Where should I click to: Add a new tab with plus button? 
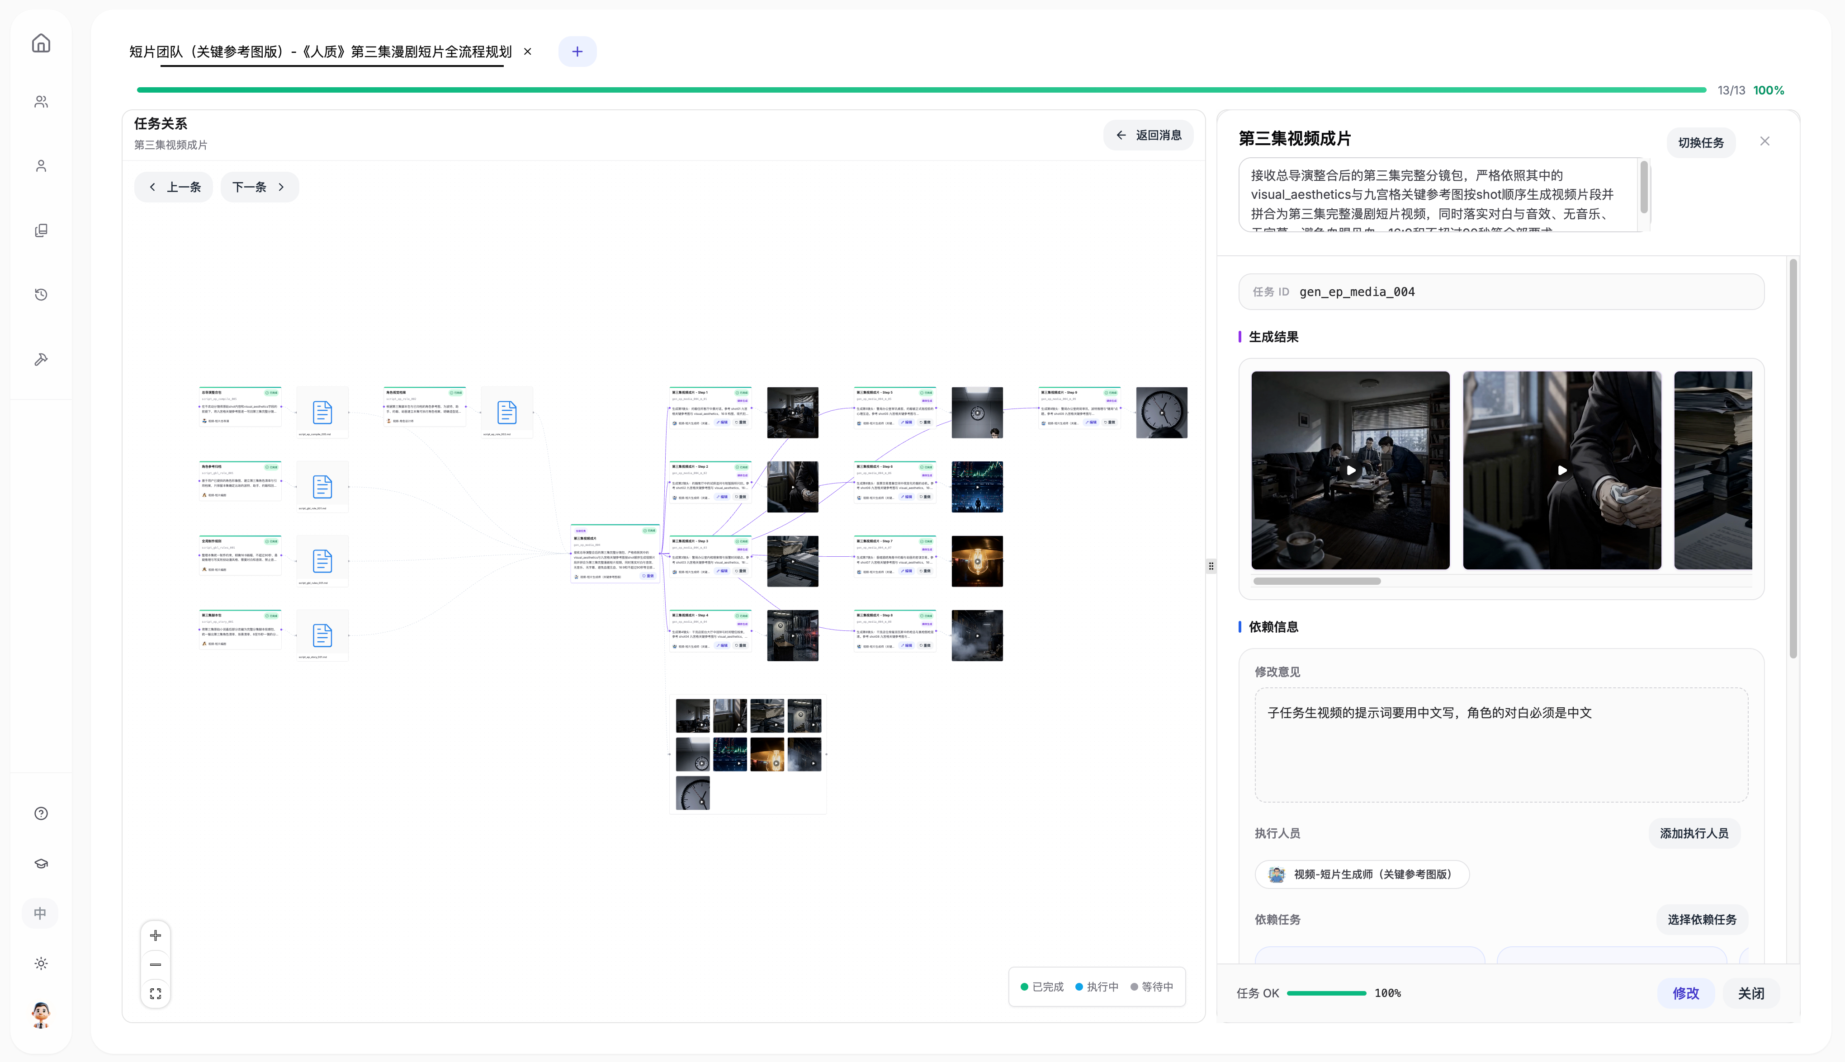click(577, 52)
